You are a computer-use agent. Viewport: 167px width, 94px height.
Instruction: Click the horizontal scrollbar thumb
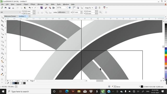100,81
